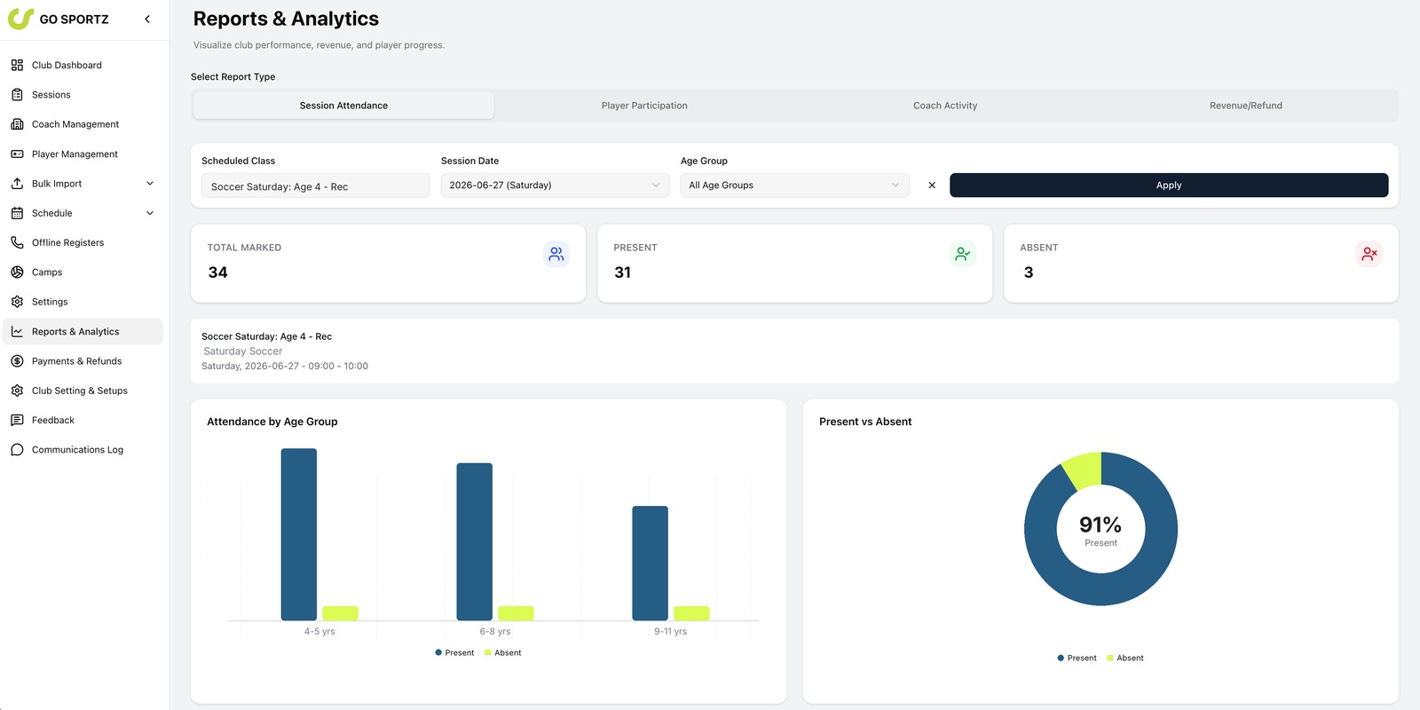Switch to Player Participation tab
Image resolution: width=1420 pixels, height=710 pixels.
click(644, 106)
